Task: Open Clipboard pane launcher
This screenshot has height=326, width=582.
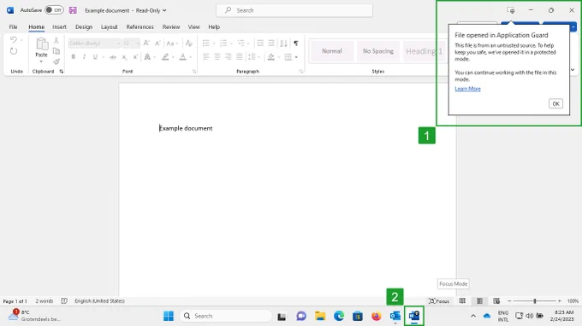Action: click(62, 72)
